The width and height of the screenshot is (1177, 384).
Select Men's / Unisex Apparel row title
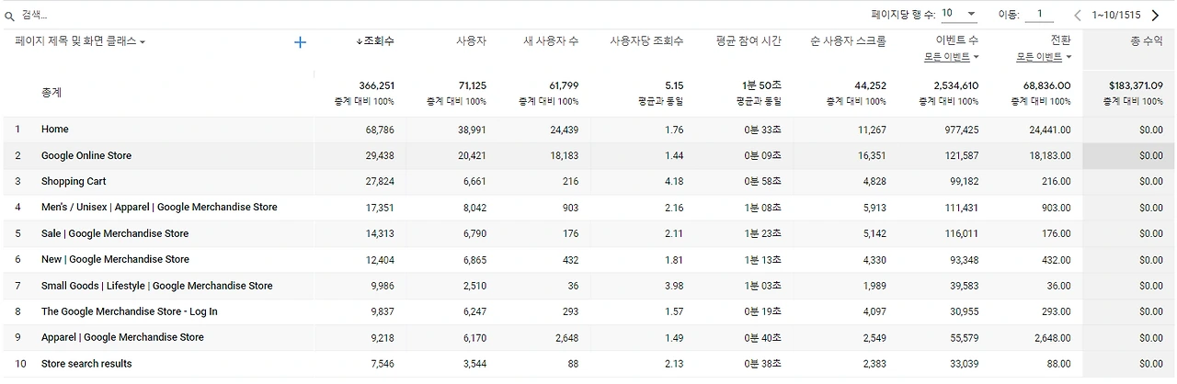(159, 208)
